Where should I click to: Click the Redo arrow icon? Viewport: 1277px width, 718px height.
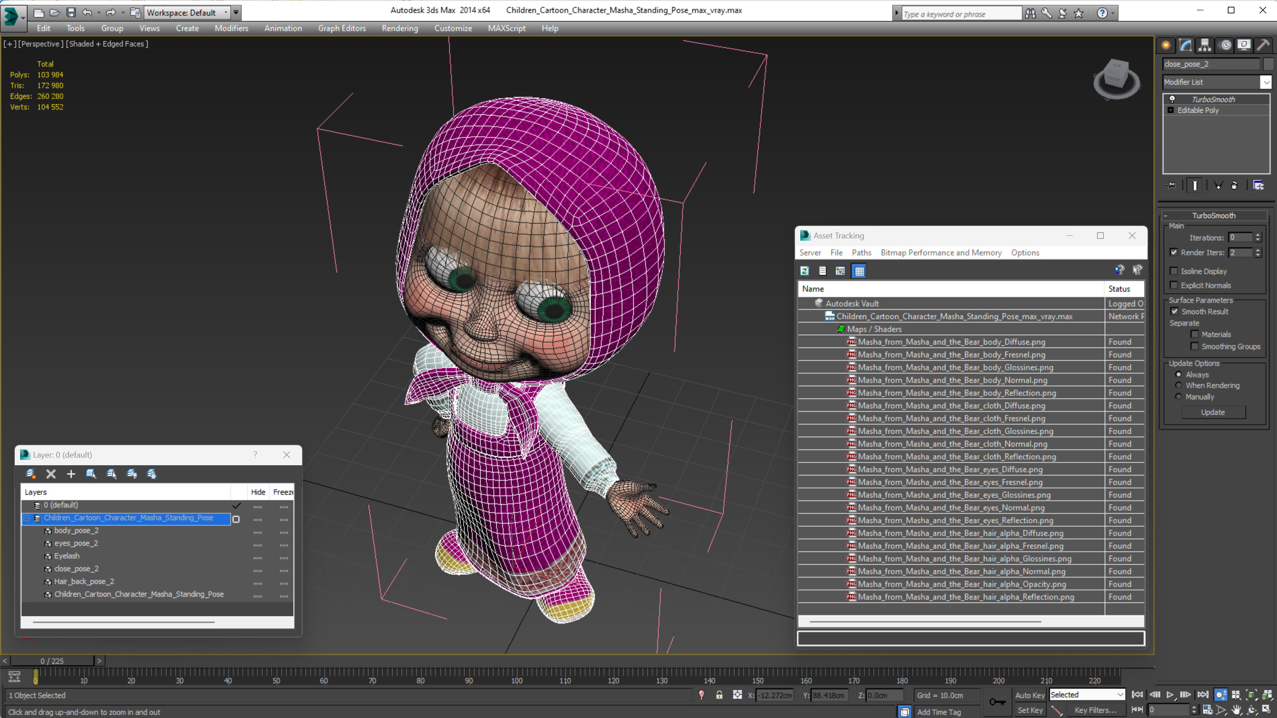(111, 13)
